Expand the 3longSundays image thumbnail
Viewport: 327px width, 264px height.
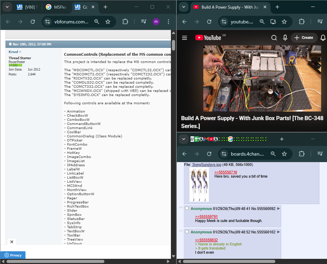point(199,184)
